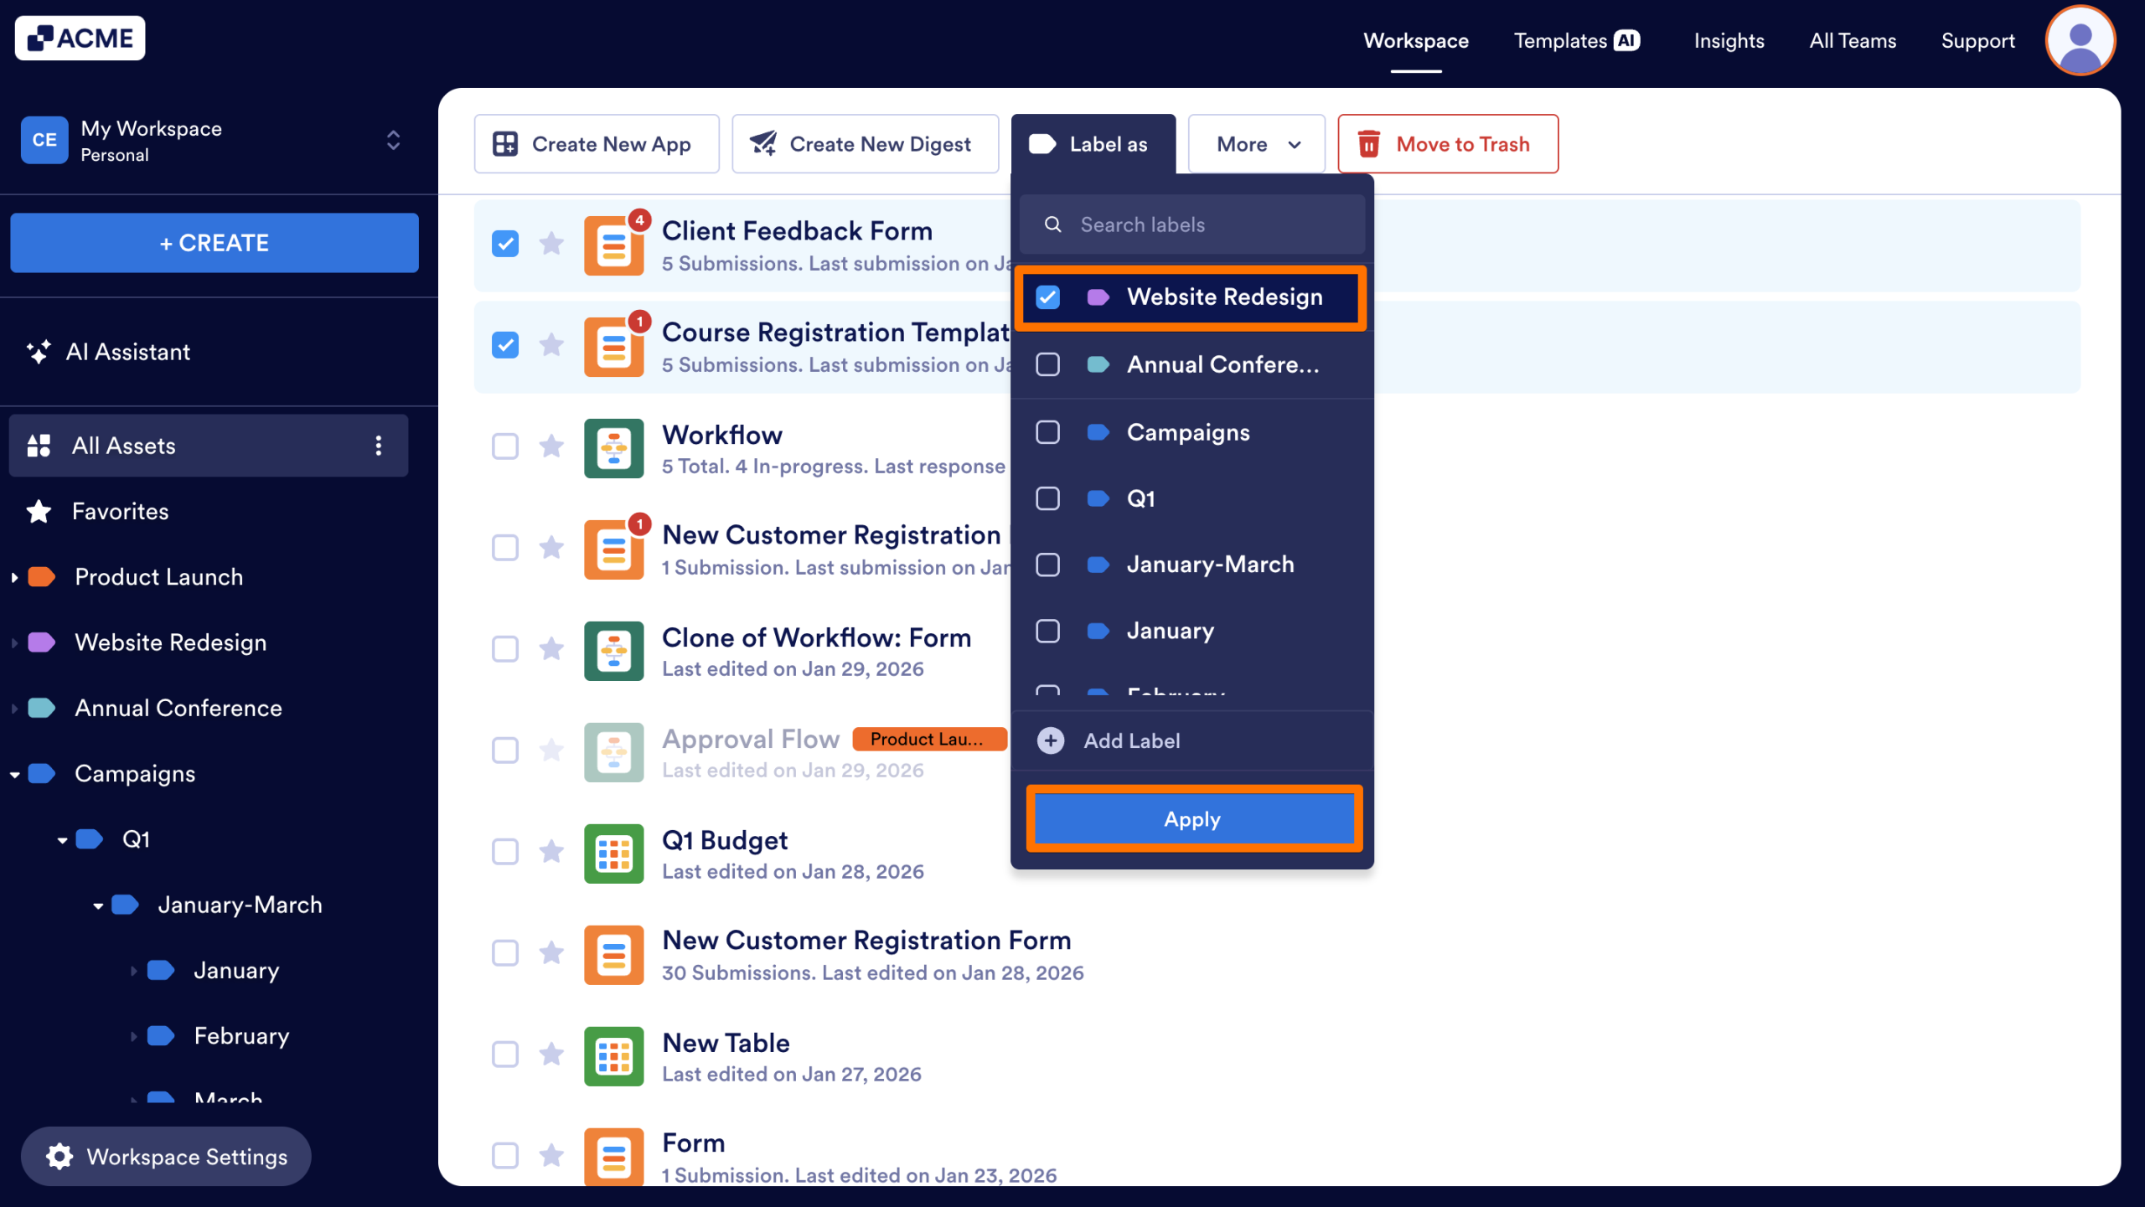
Task: Click the AI Assistant sparkle icon
Action: 39,352
